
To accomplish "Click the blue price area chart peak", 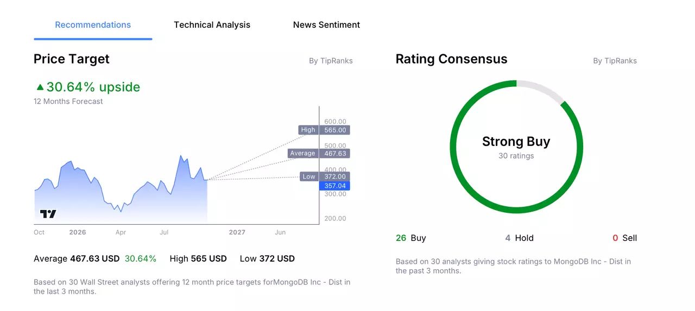I will pos(181,157).
